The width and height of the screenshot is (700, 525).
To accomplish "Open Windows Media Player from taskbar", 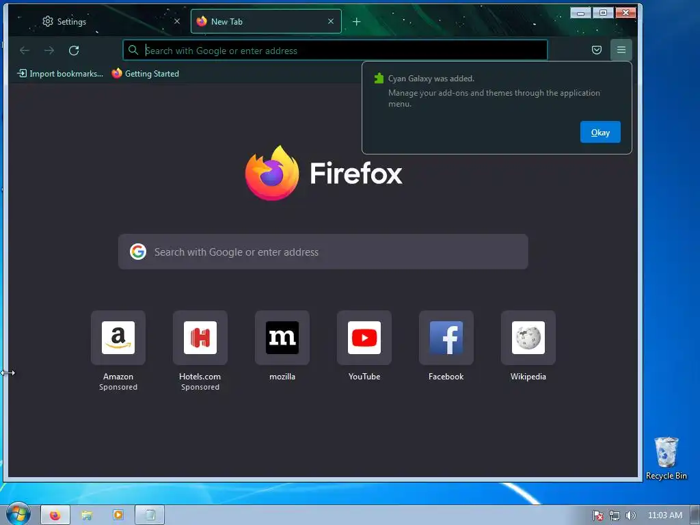I will [x=118, y=515].
